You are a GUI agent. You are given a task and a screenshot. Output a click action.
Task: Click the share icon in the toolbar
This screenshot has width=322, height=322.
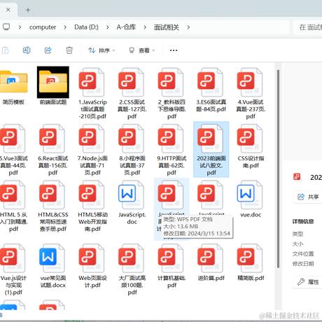click(x=48, y=50)
